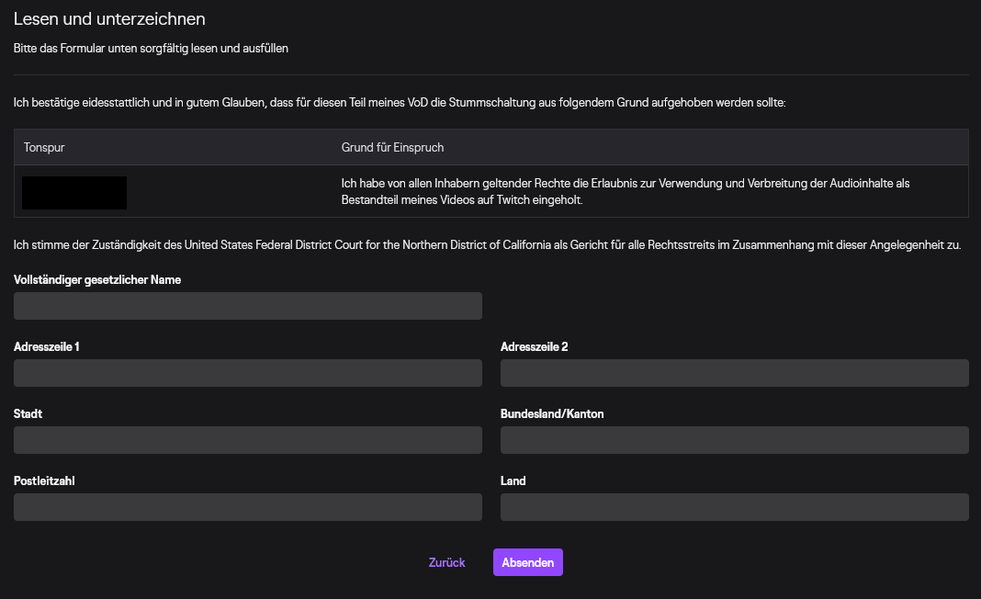Go back using the Zurück link

point(446,562)
